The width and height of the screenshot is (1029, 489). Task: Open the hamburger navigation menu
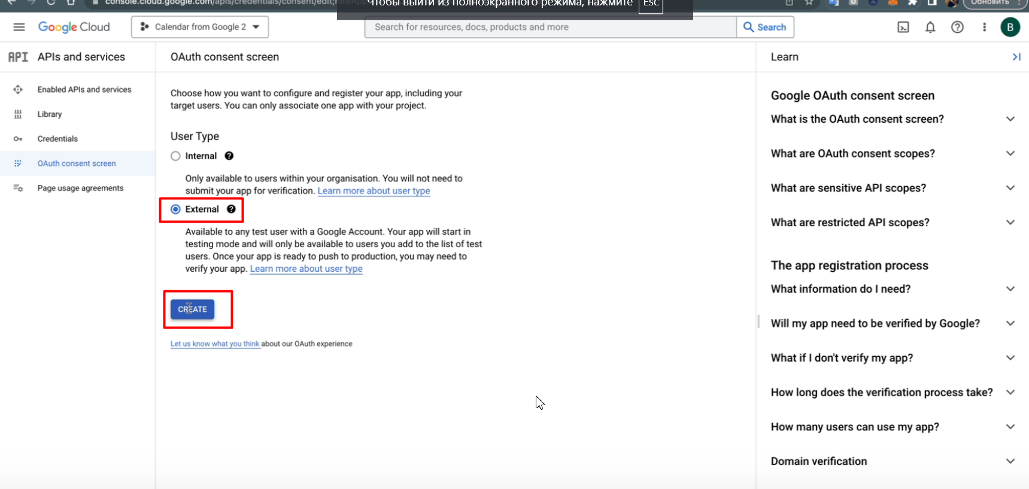pyautogui.click(x=19, y=27)
